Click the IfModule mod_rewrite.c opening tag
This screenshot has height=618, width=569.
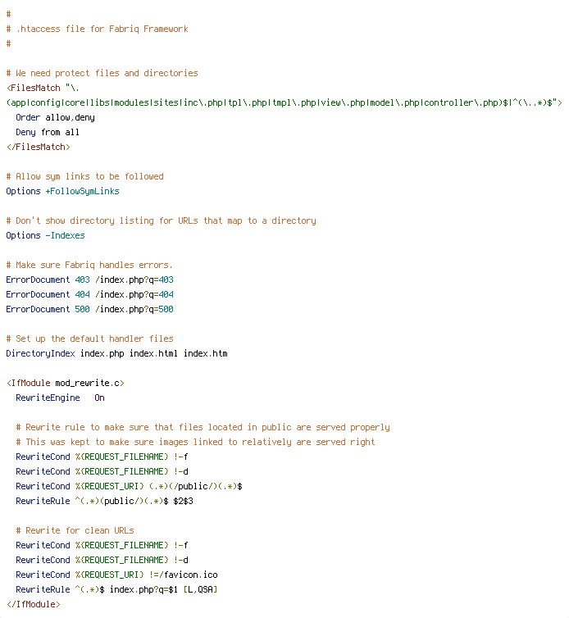[66, 383]
